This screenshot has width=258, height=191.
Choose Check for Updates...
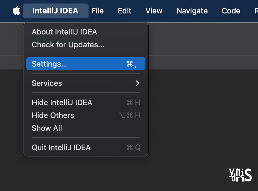[68, 45]
